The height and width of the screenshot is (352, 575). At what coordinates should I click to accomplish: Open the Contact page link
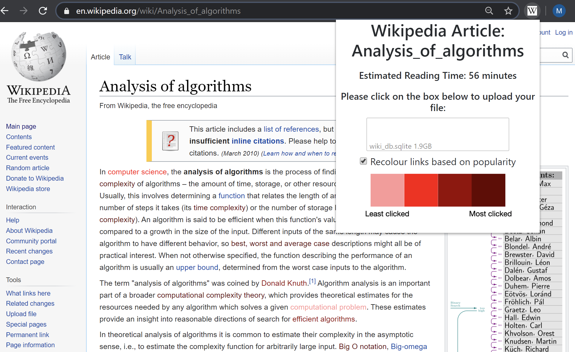coord(25,262)
